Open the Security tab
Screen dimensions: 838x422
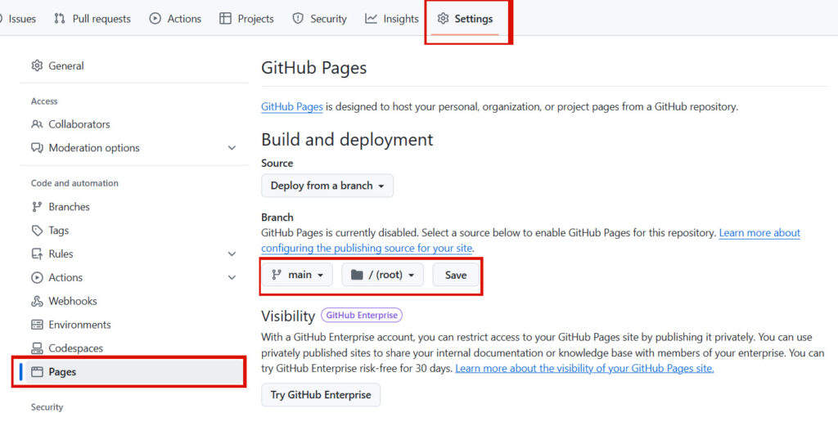pos(320,19)
